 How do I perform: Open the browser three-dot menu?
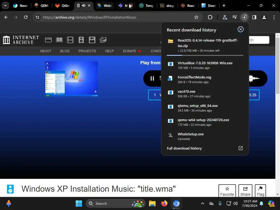[x=274, y=17]
